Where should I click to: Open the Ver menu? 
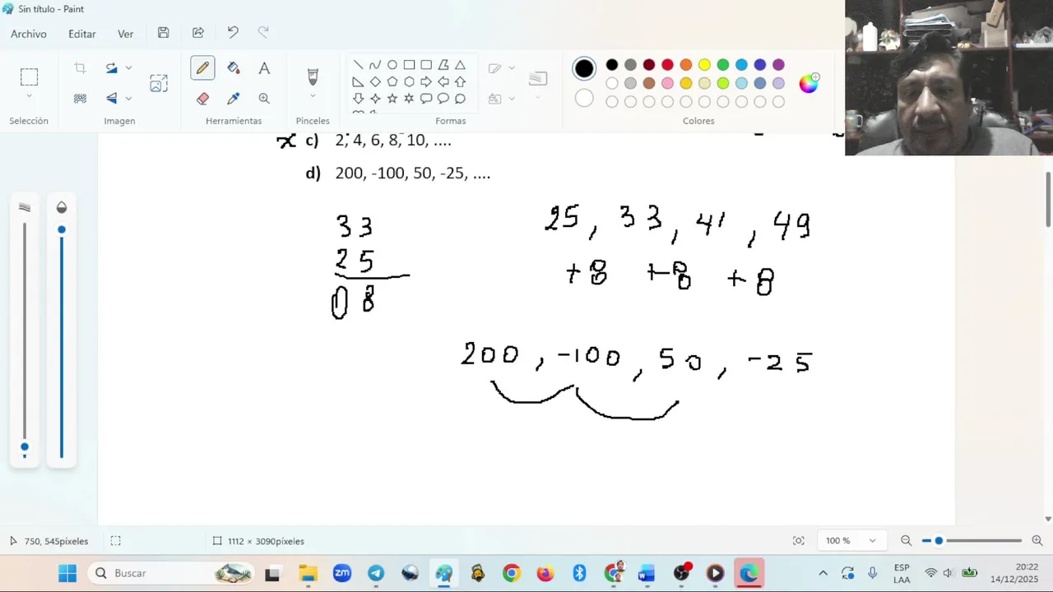pyautogui.click(x=125, y=34)
